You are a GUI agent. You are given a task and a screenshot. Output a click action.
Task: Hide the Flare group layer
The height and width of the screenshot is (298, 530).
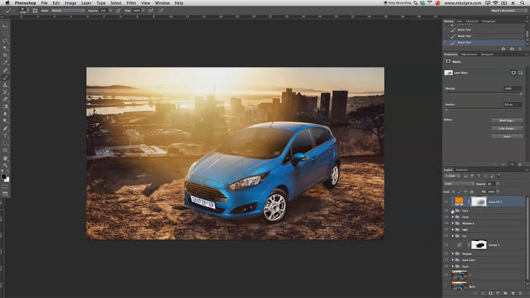click(446, 210)
